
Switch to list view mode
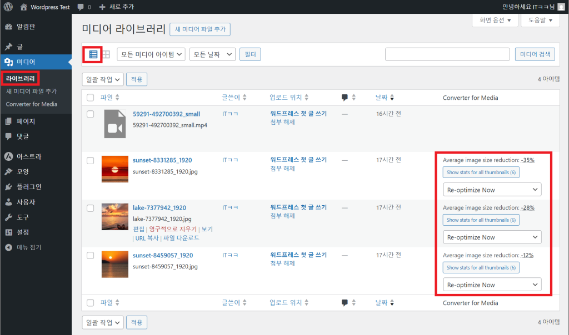point(93,54)
